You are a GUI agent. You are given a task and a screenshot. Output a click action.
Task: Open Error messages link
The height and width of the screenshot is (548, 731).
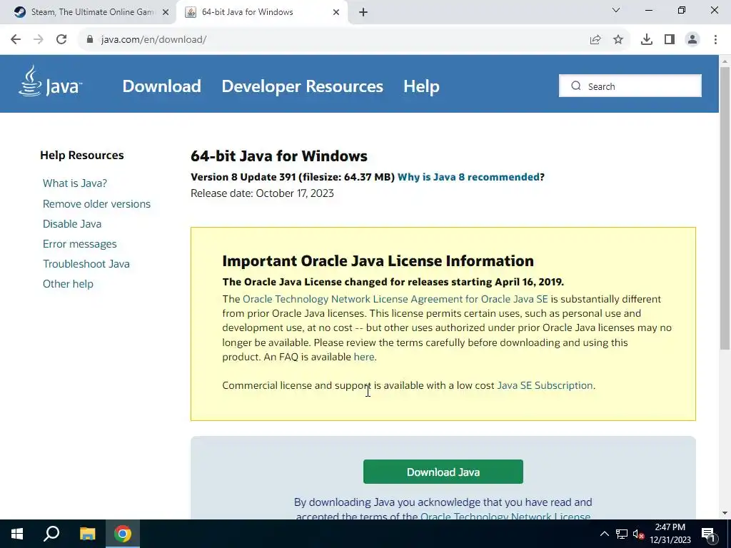[80, 244]
